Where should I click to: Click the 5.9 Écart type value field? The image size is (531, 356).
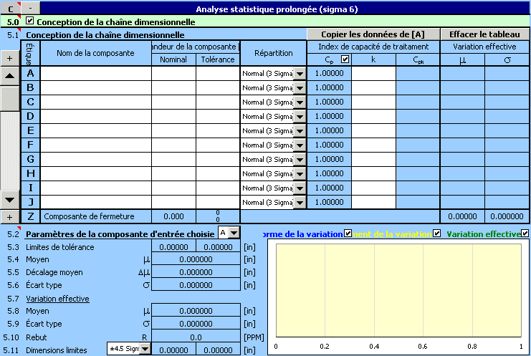pos(196,324)
